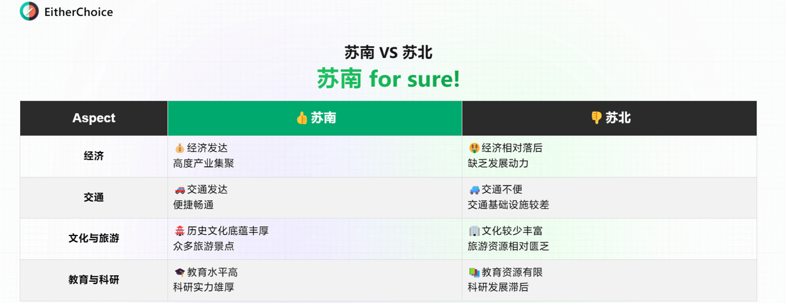The image size is (786, 303).
Task: Click the green 苏南 column header
Action: (x=315, y=118)
